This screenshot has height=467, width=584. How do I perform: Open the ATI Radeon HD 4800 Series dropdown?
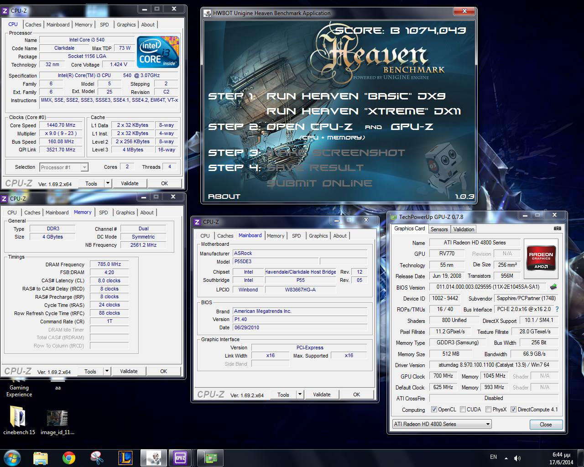[442, 424]
